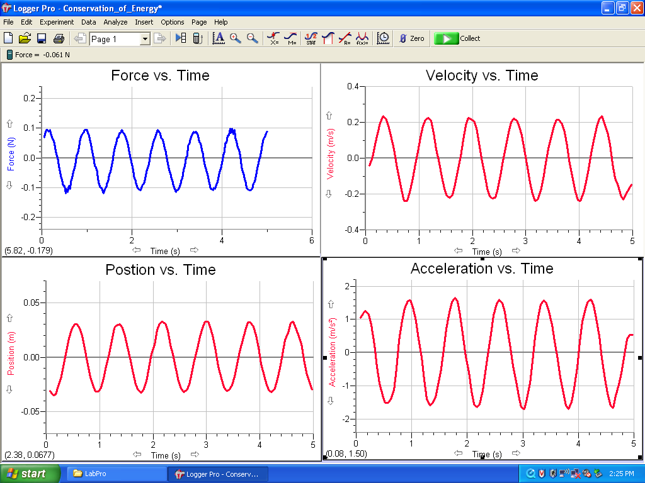Turn on the Examine (X=) tool
The width and height of the screenshot is (645, 483).
(273, 38)
